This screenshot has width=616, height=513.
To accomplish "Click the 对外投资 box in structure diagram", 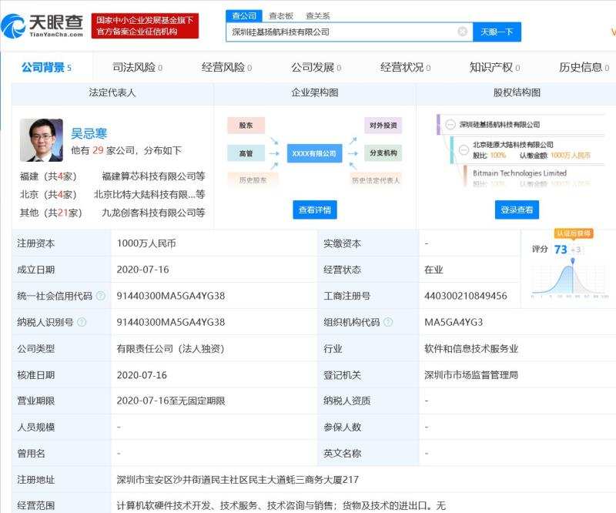I will [x=383, y=125].
